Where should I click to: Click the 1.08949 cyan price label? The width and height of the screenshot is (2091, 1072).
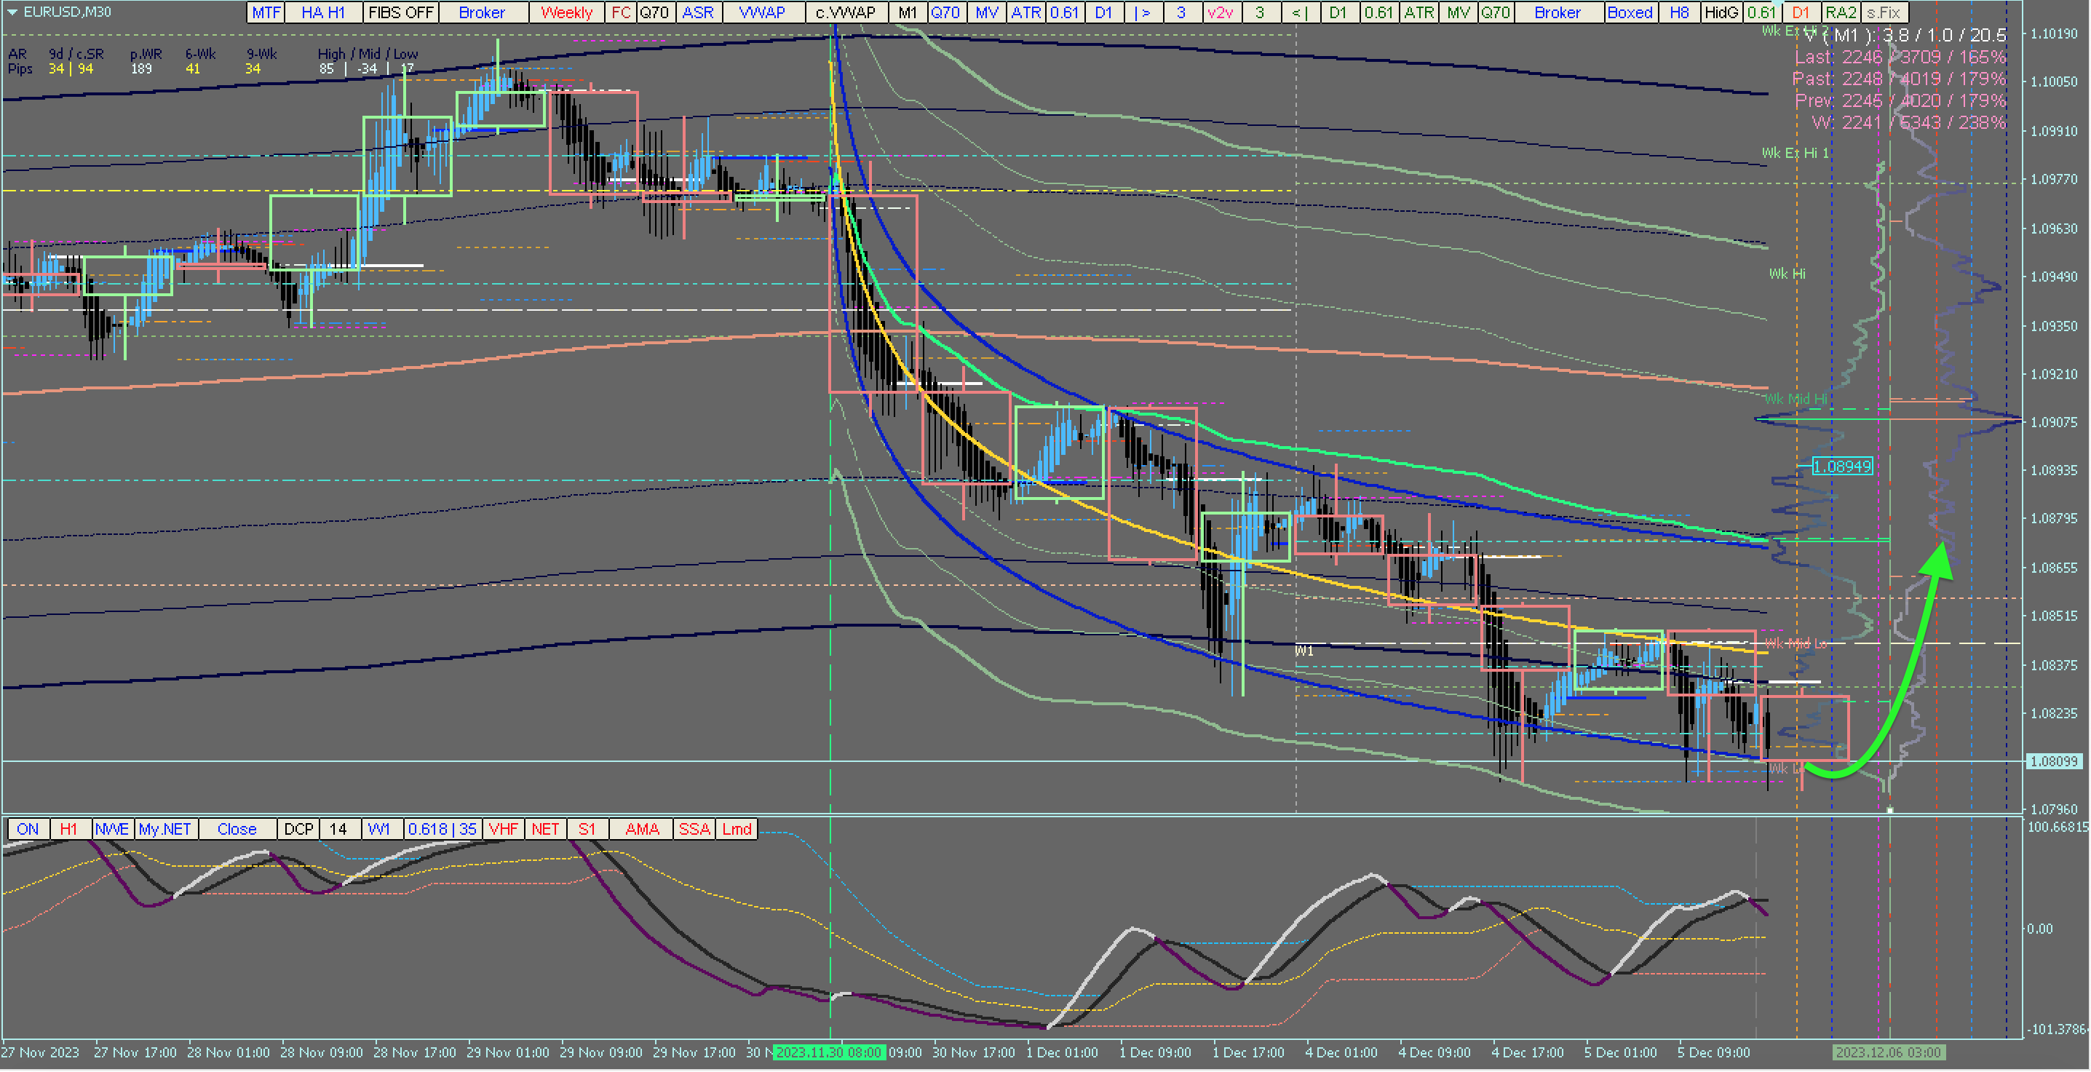click(1842, 466)
